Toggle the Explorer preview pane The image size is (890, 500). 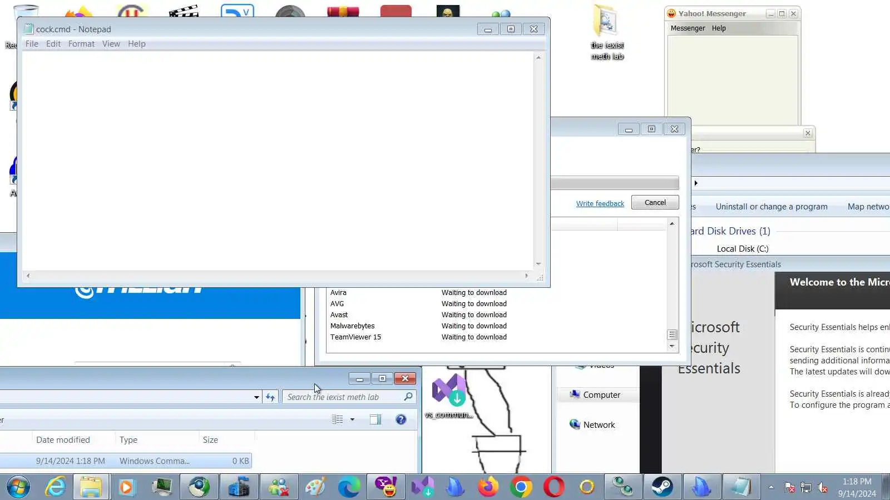click(x=375, y=419)
